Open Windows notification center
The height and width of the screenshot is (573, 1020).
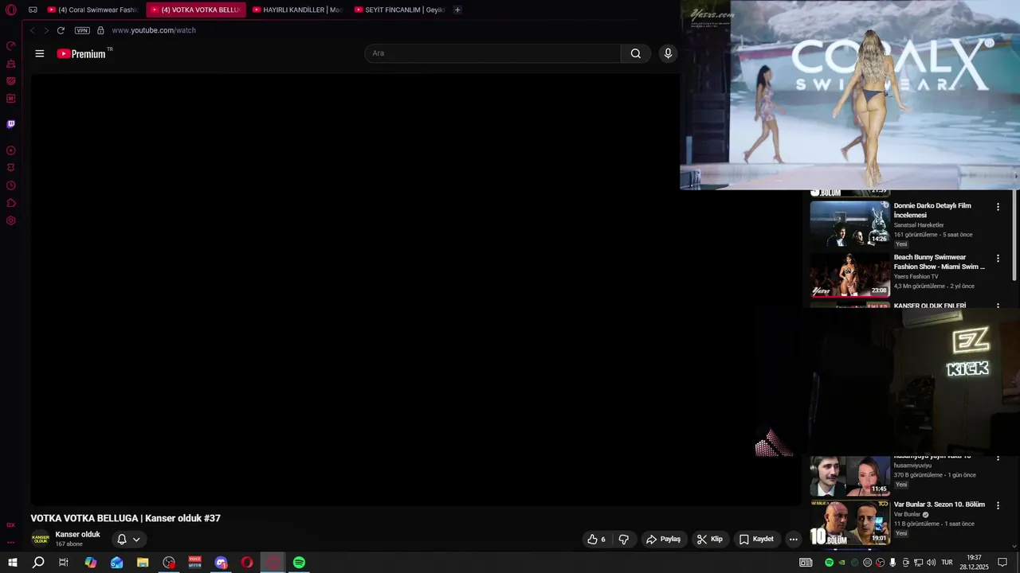pos(1003,563)
